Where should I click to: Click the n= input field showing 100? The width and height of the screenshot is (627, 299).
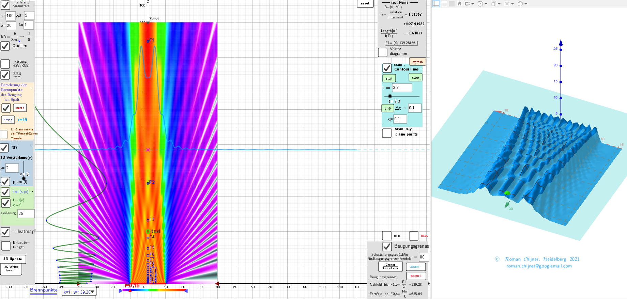pyautogui.click(x=11, y=15)
